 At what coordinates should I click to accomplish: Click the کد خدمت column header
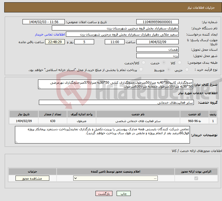[x=195, y=114]
